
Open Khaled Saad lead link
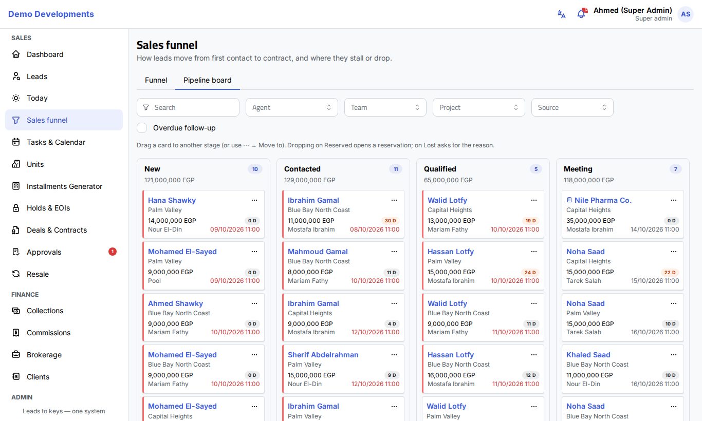588,355
